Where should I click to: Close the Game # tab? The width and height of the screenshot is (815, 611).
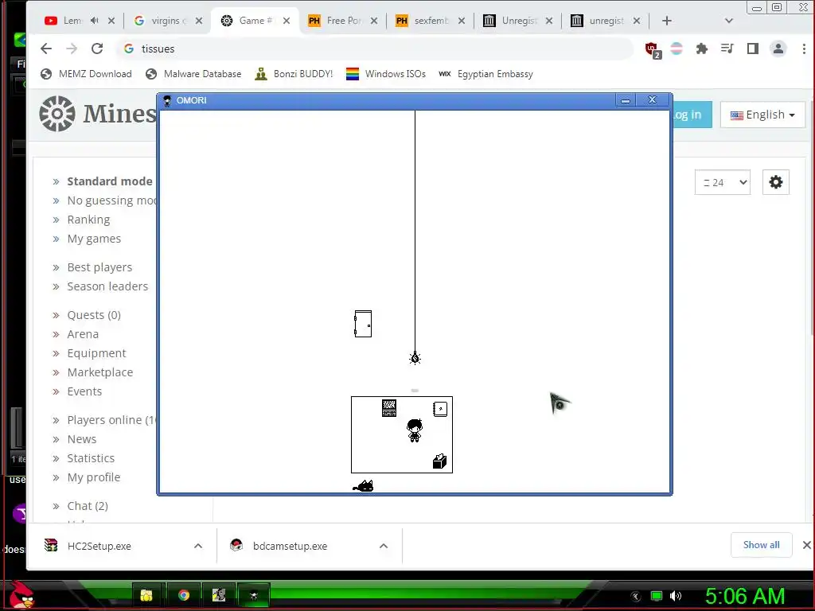click(x=287, y=21)
